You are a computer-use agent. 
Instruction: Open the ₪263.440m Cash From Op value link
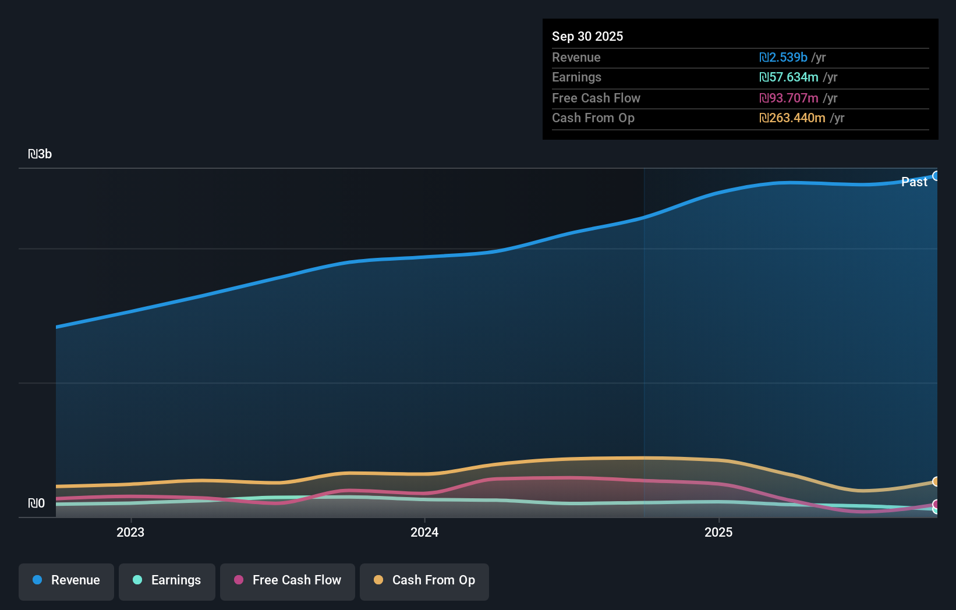point(794,118)
